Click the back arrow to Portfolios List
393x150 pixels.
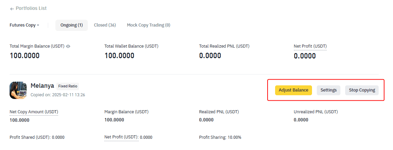12,9
